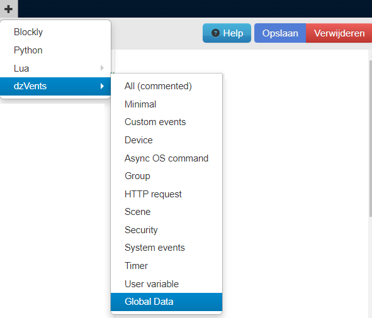Choose System events template
Screen dimensions: 372x318
point(166,248)
